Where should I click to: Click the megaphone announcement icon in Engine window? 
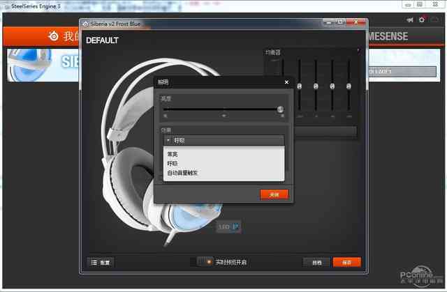point(410,20)
